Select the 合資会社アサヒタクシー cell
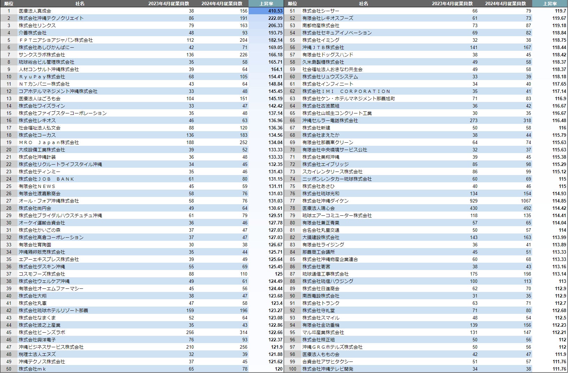Screen dimensions: 568x373 (328, 362)
